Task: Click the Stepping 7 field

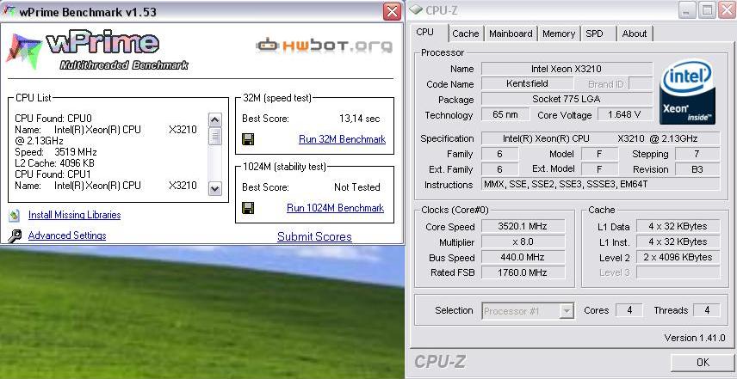Action: pyautogui.click(x=697, y=154)
